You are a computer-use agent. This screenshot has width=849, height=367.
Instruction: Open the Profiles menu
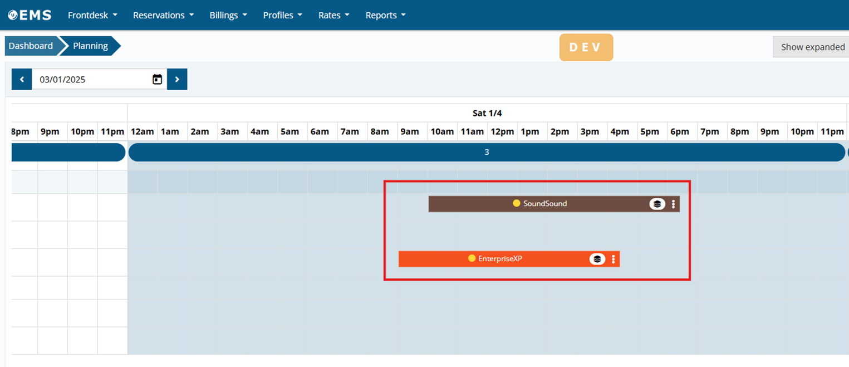tap(282, 15)
